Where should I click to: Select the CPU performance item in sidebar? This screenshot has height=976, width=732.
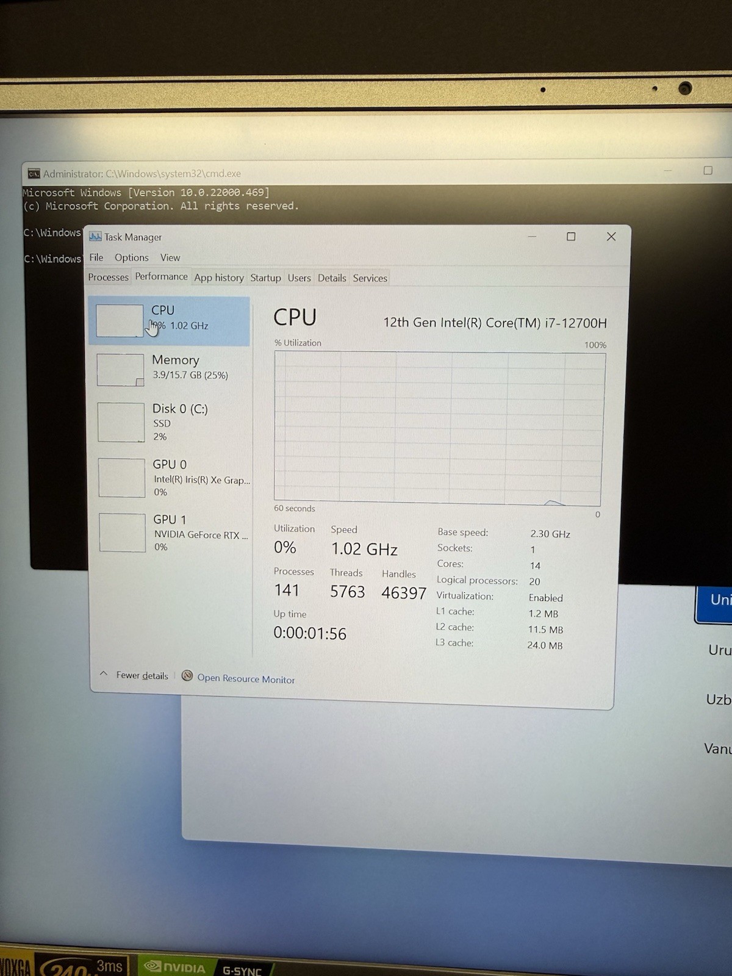[170, 321]
